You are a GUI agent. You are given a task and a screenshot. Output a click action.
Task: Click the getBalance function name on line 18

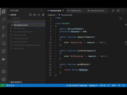[x=83, y=64]
